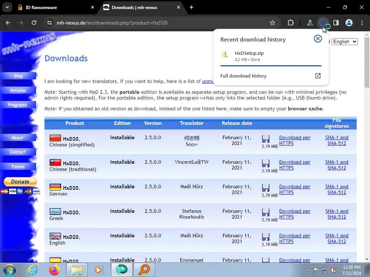Open a new browser tab
Image resolution: width=370 pixels, height=277 pixels.
192,7
